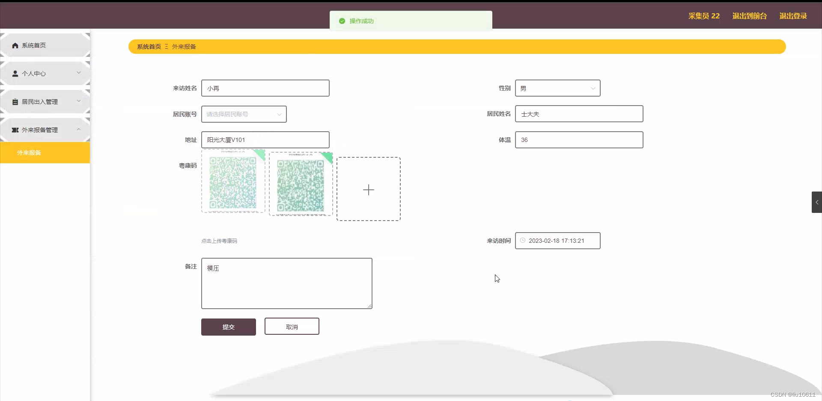Open 系统首页 in the sidebar
822x401 pixels.
coord(45,45)
